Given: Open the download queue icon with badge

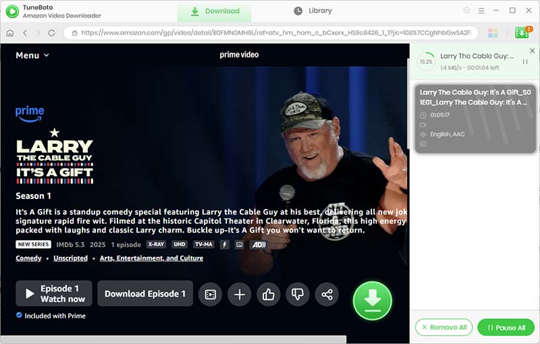Looking at the screenshot, I should coord(522,32).
